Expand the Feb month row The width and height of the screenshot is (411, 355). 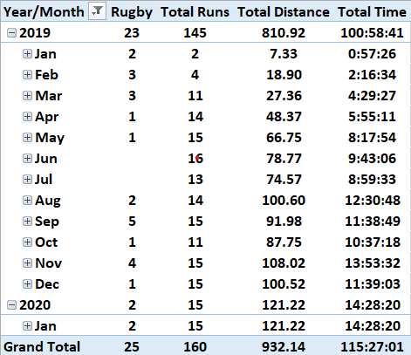(27, 75)
